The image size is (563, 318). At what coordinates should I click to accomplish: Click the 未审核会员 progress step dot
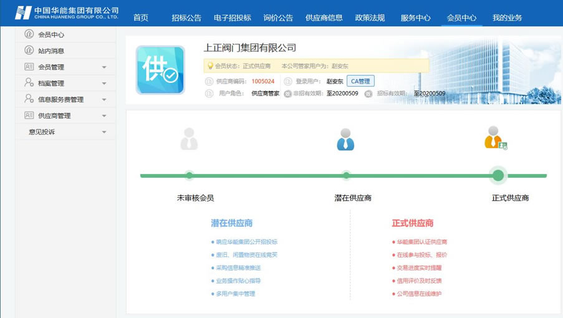(x=189, y=176)
